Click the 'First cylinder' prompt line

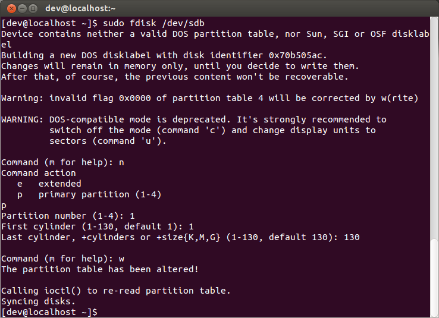[x=98, y=226]
